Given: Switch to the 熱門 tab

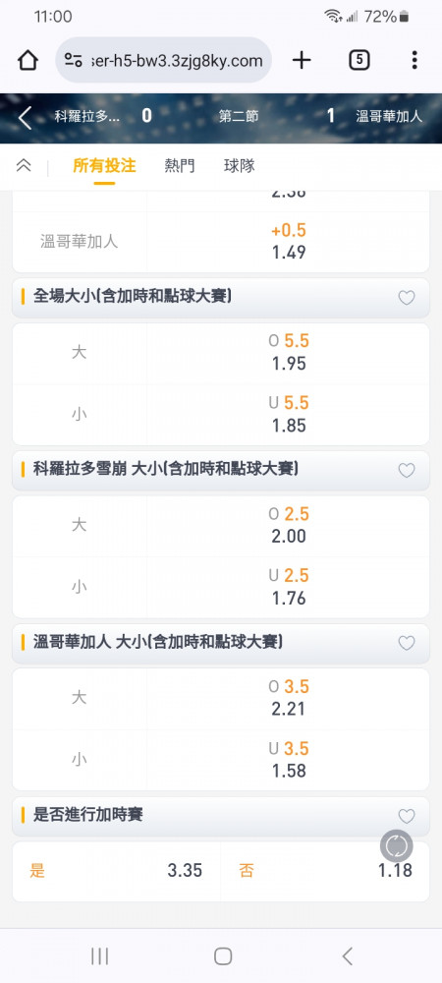Looking at the screenshot, I should click(x=180, y=165).
